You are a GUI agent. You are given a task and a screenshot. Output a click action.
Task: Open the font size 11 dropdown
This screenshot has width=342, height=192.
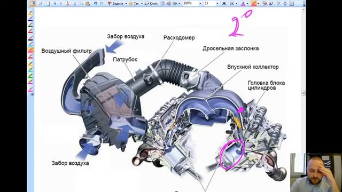tap(217, 4)
